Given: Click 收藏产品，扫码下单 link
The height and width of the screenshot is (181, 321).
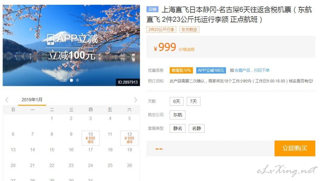Looking at the screenshot, I should pyautogui.click(x=252, y=71).
